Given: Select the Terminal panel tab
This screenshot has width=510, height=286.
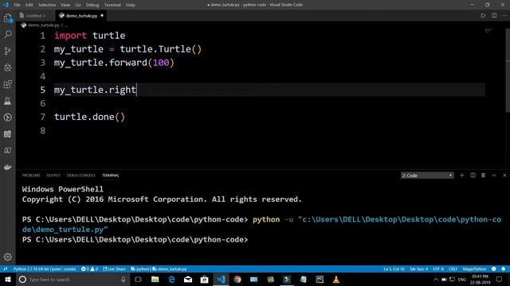Looking at the screenshot, I should [x=110, y=176].
